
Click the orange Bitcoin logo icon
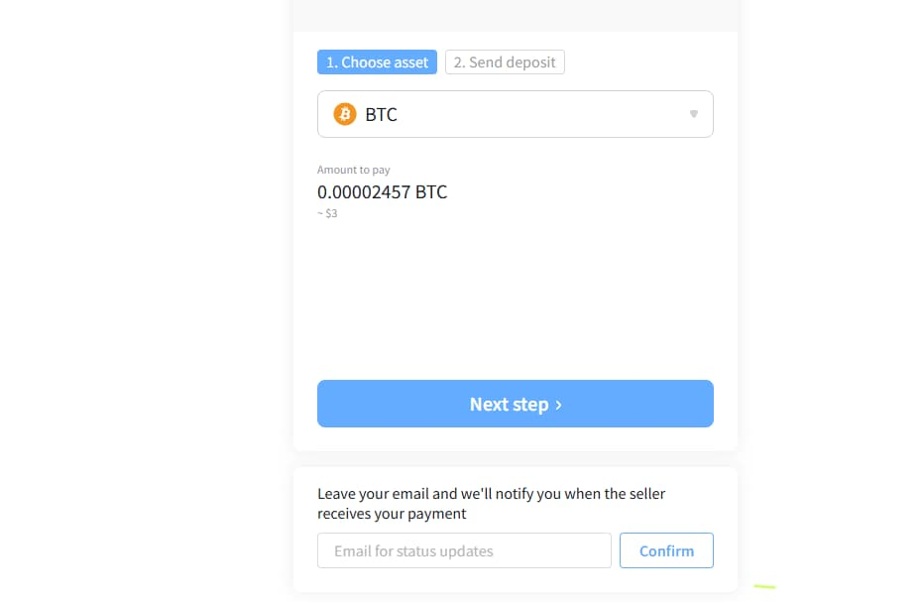click(345, 114)
